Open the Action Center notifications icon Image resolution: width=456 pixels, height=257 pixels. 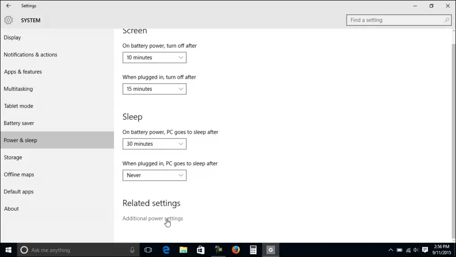[x=425, y=250]
